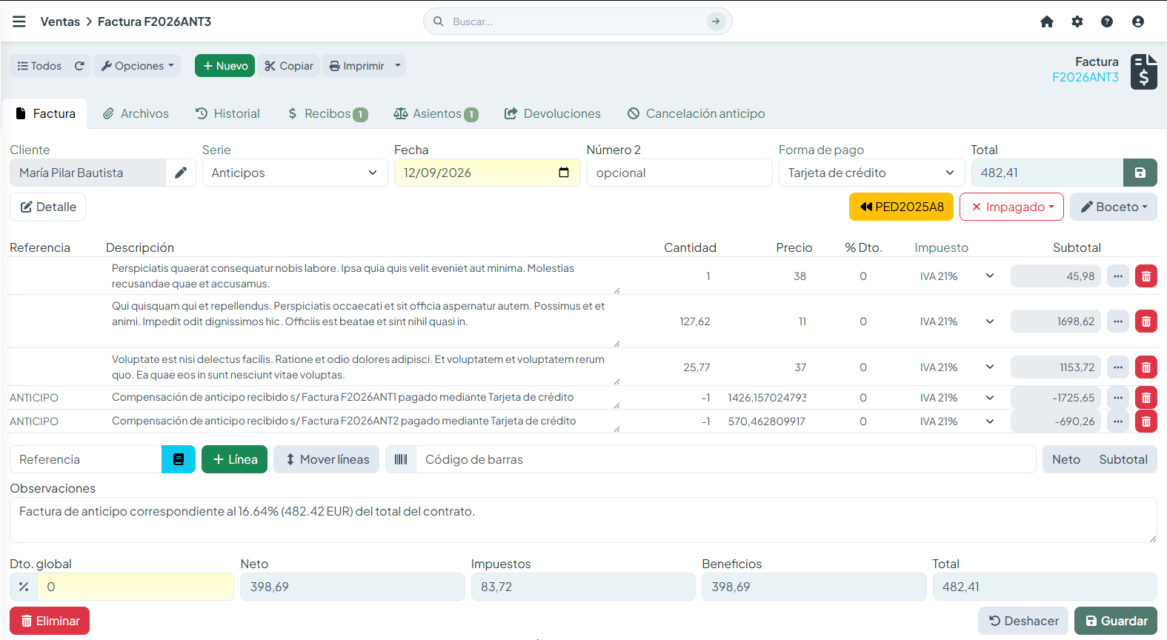Open linked order PED2025A8
Image resolution: width=1167 pixels, height=640 pixels.
click(902, 207)
